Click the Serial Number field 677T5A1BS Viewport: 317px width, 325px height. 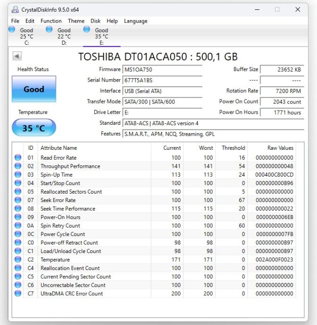(x=163, y=80)
